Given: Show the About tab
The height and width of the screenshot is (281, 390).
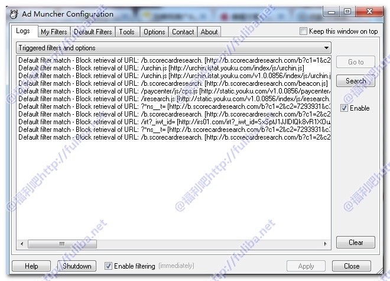Looking at the screenshot, I should pos(209,32).
